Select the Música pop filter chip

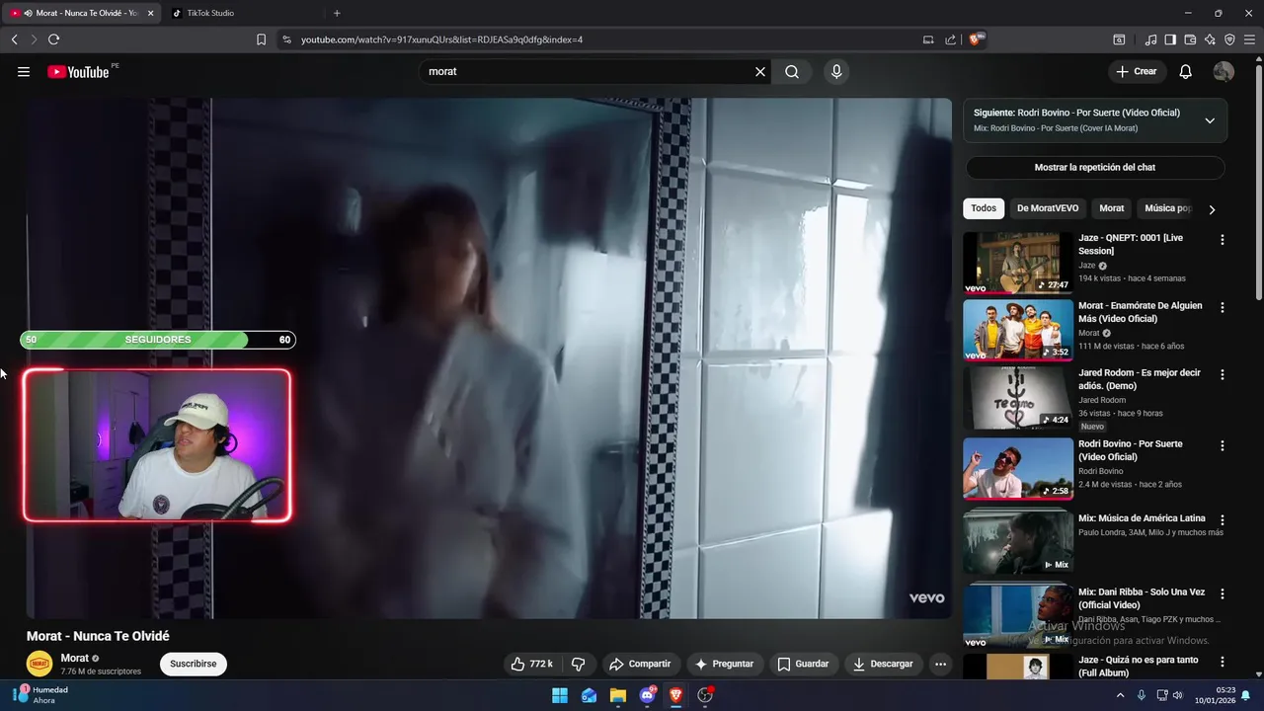tap(1168, 208)
